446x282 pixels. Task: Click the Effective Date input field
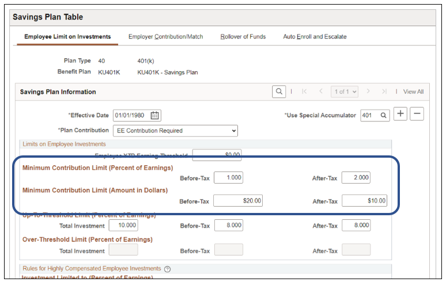click(131, 115)
